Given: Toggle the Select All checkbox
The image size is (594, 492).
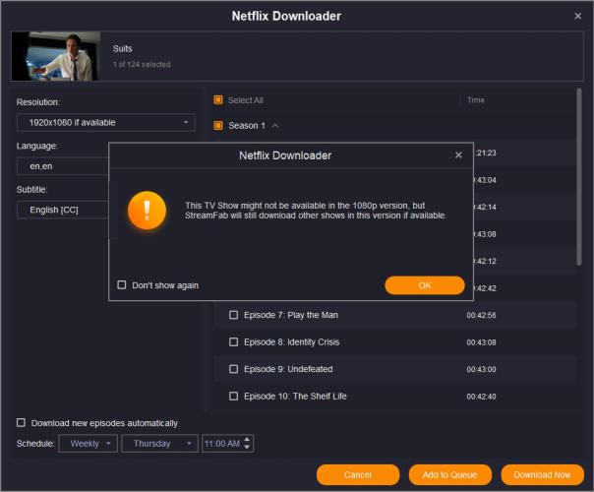Looking at the screenshot, I should pyautogui.click(x=218, y=100).
